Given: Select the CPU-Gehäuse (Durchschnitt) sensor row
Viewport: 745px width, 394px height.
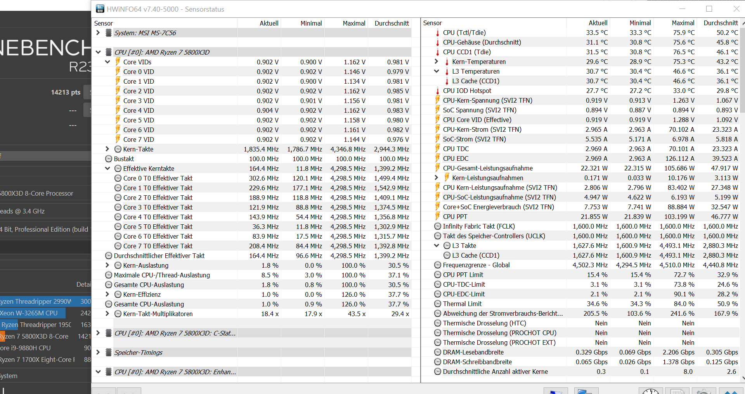Looking at the screenshot, I should tap(581, 42).
